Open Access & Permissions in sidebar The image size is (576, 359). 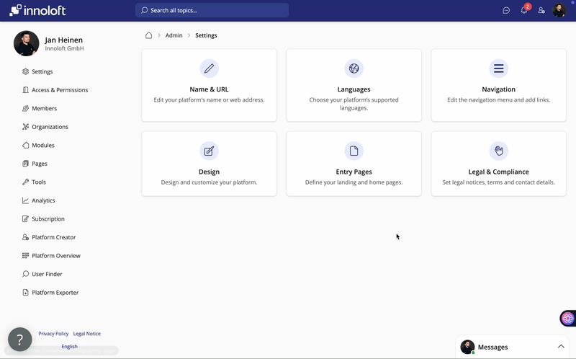click(60, 90)
